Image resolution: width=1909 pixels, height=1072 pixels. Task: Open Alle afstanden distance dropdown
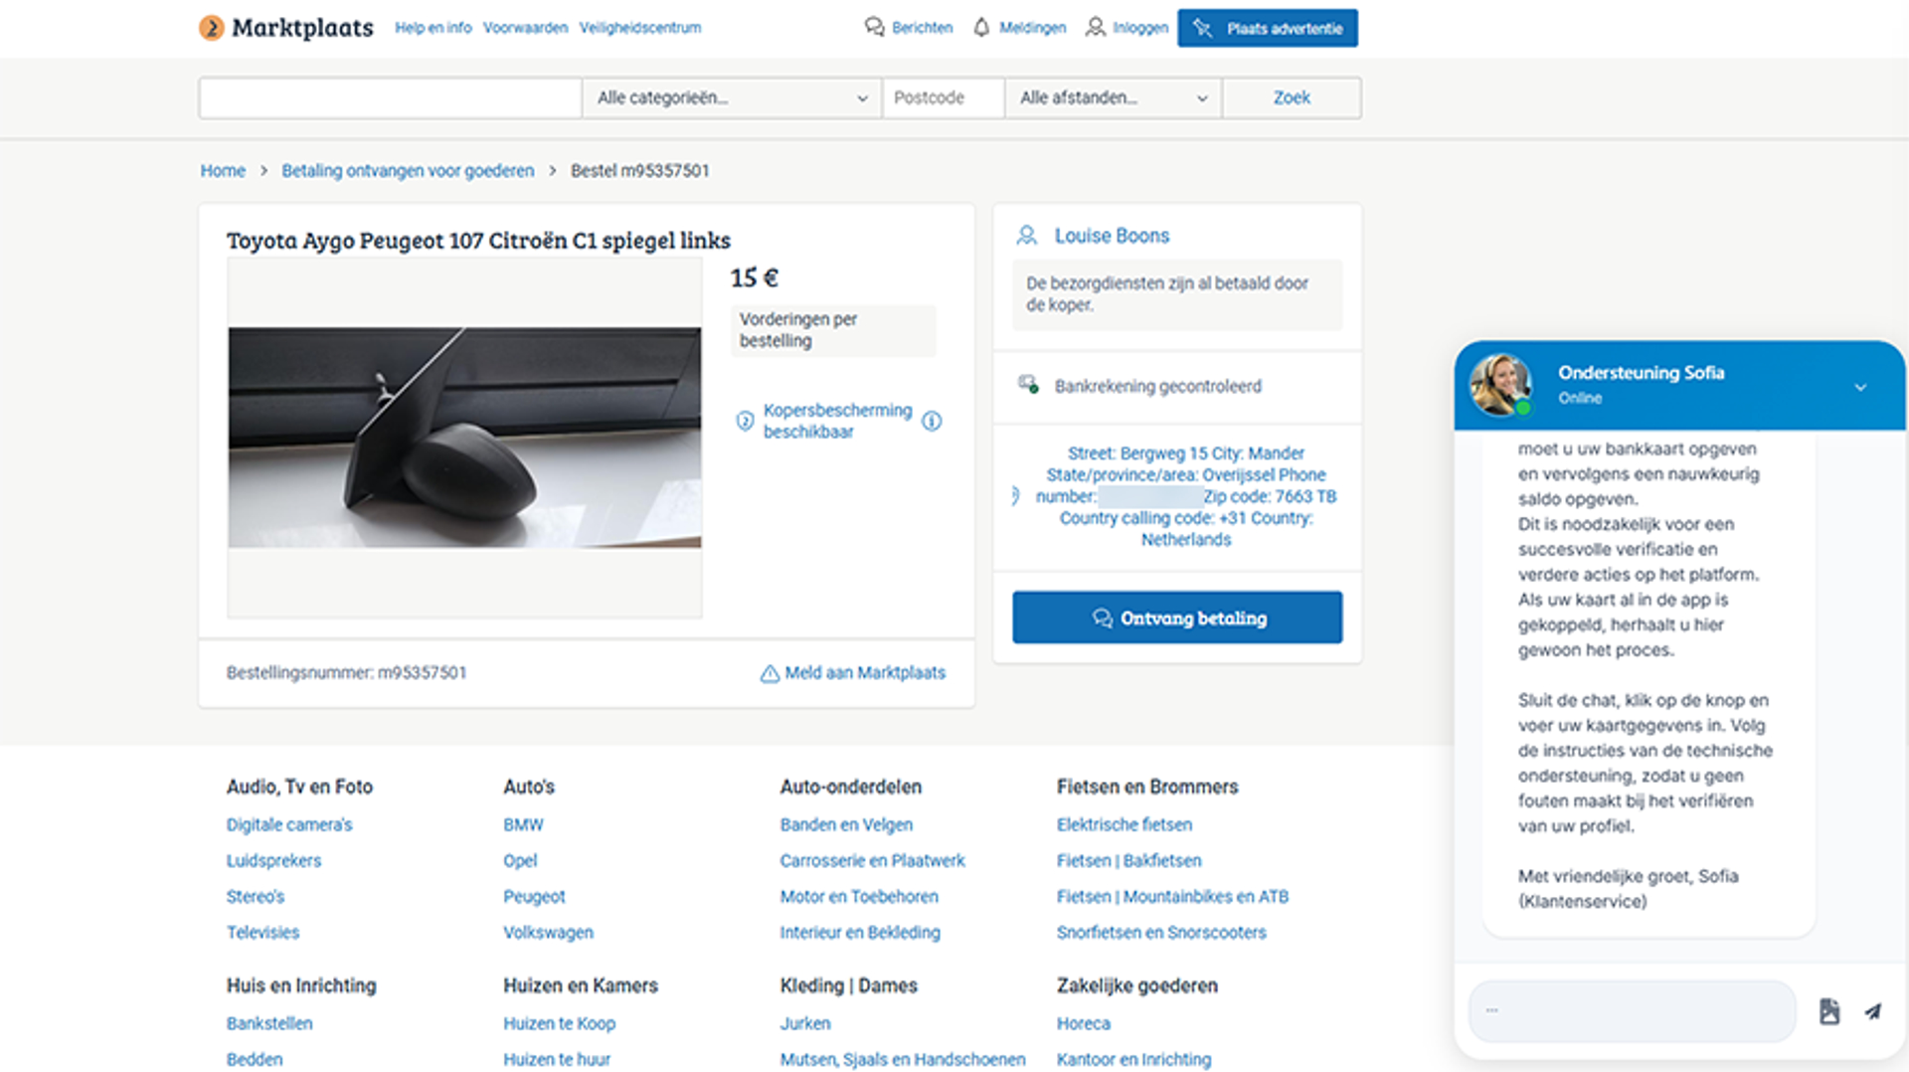(x=1113, y=97)
